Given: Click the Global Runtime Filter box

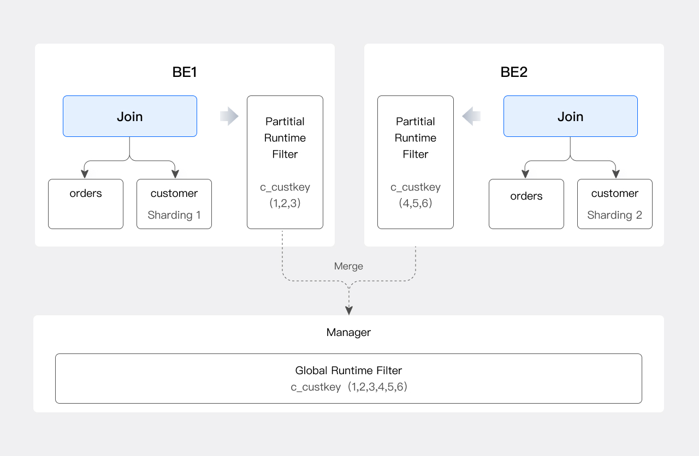Looking at the screenshot, I should pyautogui.click(x=348, y=379).
